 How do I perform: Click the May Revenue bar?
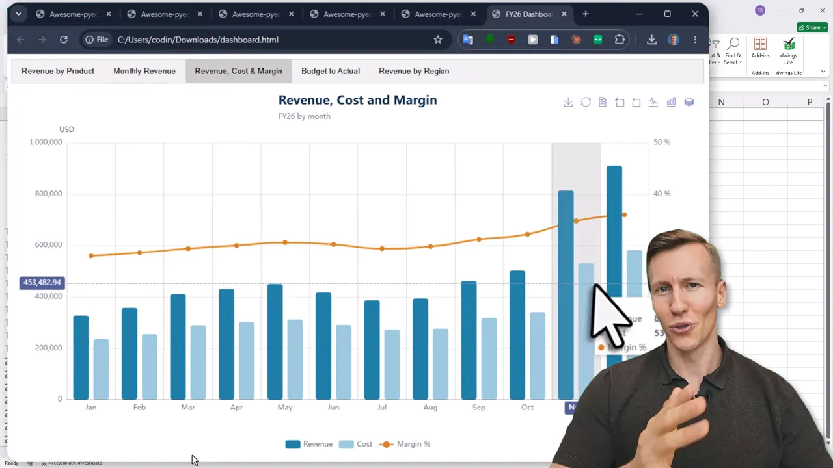[275, 342]
